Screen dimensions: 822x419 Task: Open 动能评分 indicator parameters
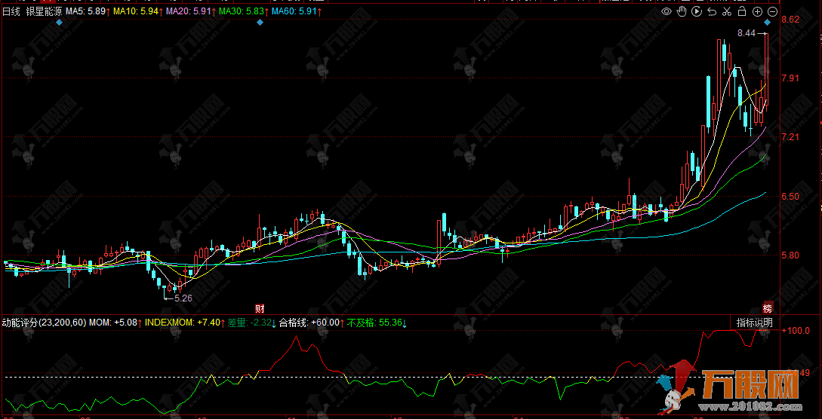click(44, 323)
